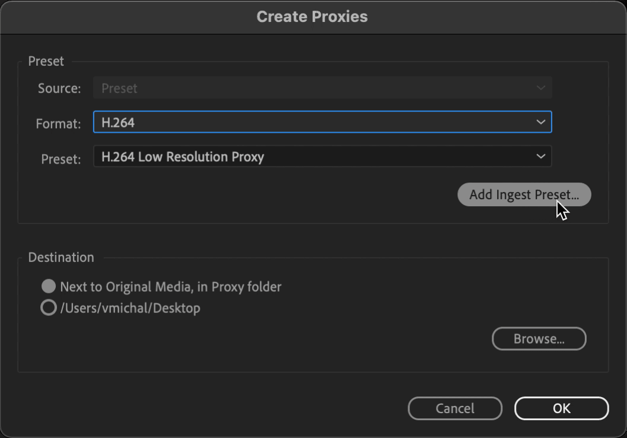This screenshot has width=627, height=438.
Task: Click Browse to choose a destination folder
Action: tap(539, 339)
